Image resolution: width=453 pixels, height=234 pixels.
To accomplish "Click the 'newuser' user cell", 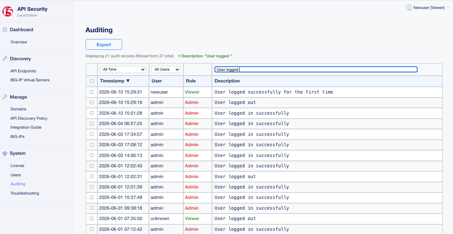I will pyautogui.click(x=159, y=92).
